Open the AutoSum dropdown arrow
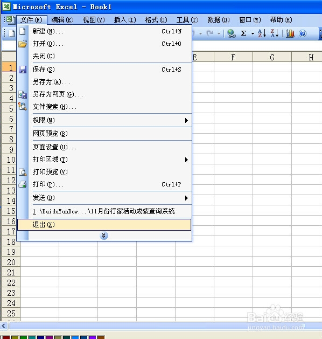This screenshot has width=322, height=339. [x=253, y=34]
